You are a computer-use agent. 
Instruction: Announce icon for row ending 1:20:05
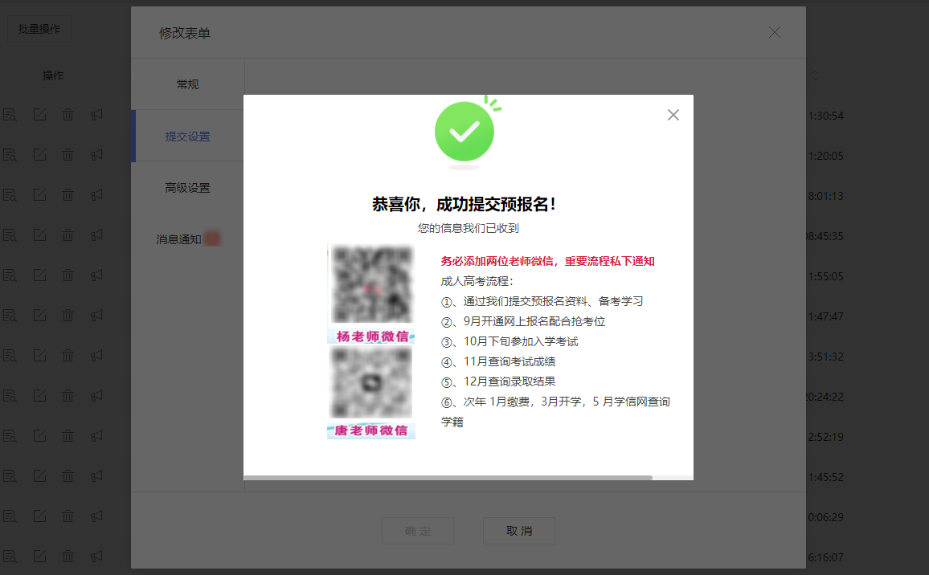tap(96, 155)
